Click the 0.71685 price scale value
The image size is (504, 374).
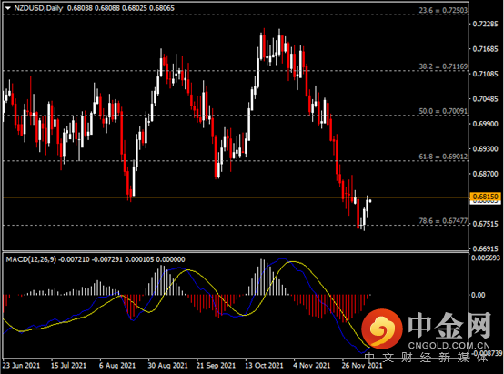click(486, 49)
